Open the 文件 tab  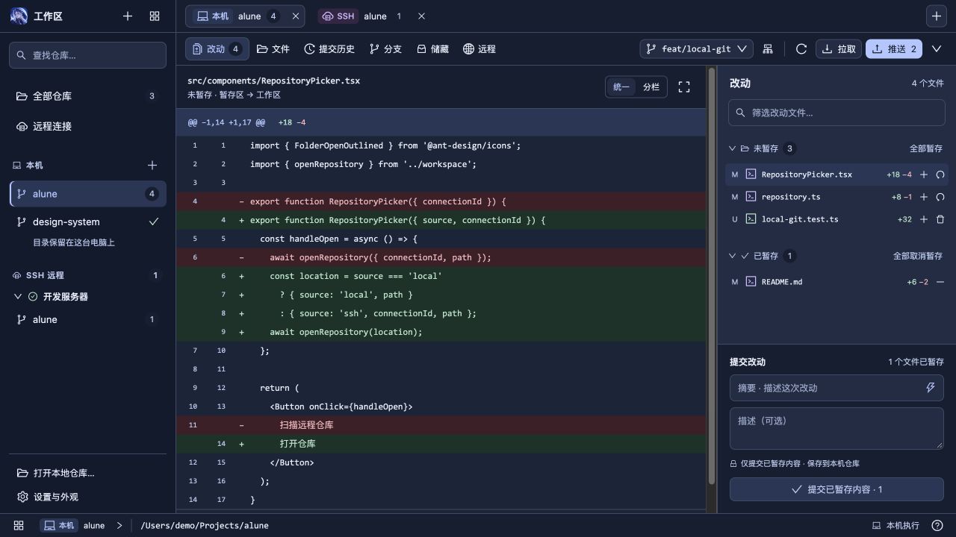[x=273, y=48]
